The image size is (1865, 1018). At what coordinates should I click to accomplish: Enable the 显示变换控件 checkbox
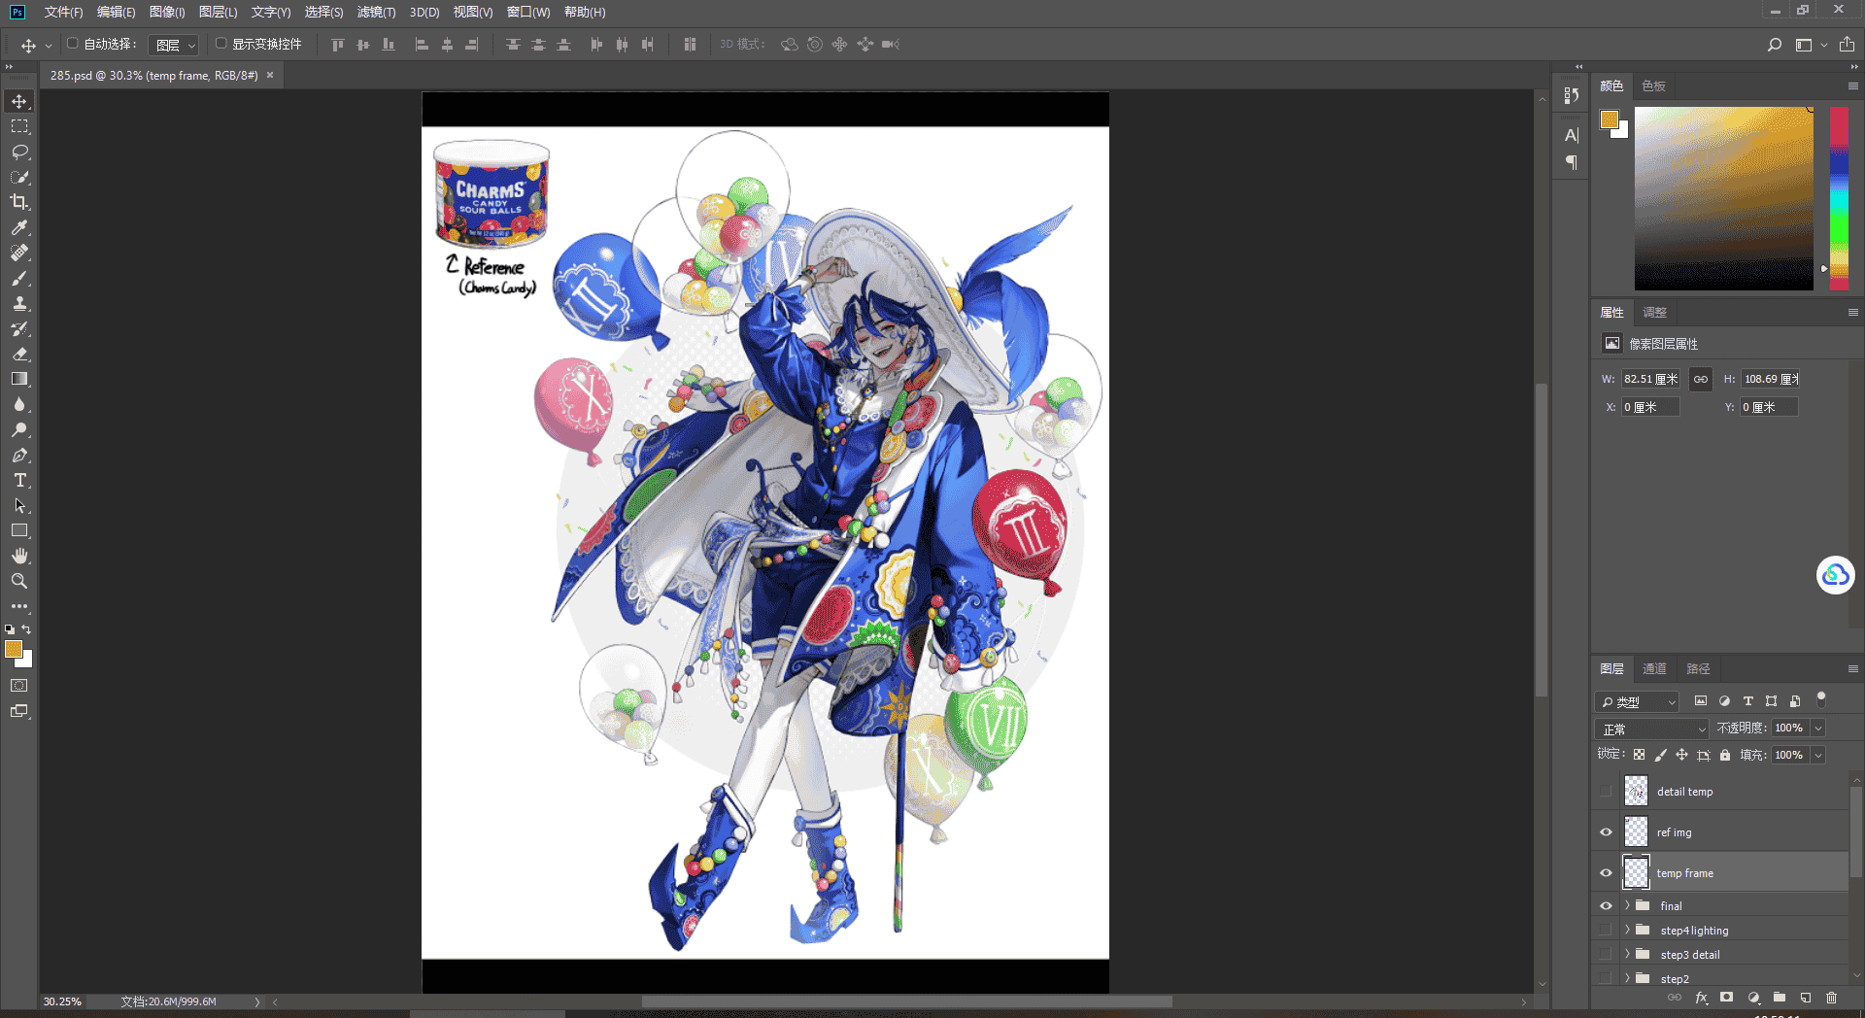pyautogui.click(x=220, y=44)
